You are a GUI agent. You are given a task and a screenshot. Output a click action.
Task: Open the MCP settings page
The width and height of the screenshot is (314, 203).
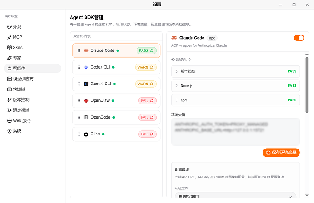[x=32, y=37]
